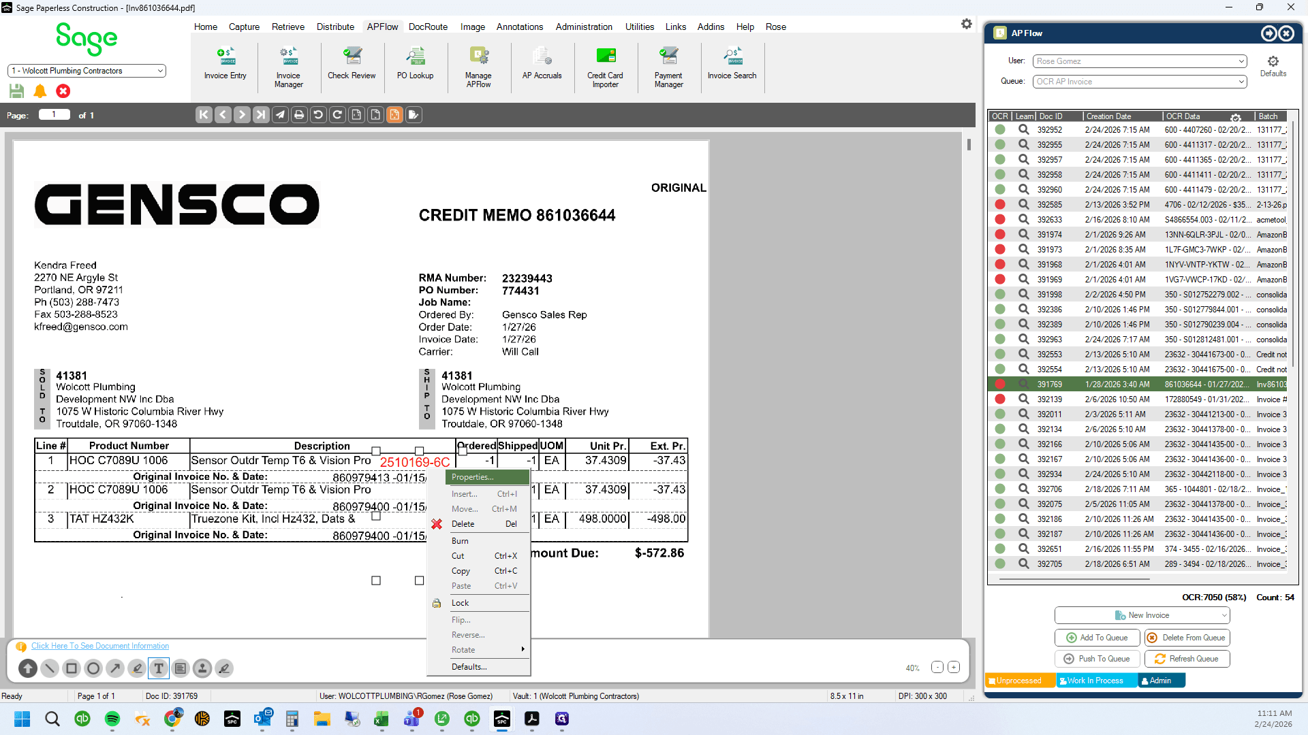The width and height of the screenshot is (1308, 735).
Task: Select the Stamp annotation tool
Action: coord(202,668)
